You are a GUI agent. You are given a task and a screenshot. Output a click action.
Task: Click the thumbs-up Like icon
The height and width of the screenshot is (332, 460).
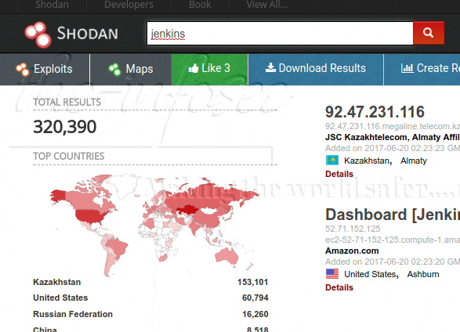(194, 69)
